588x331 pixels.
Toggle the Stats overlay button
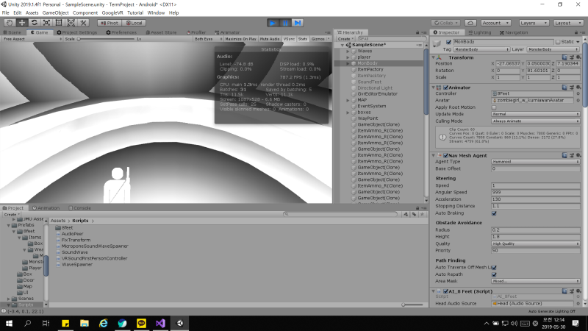[303, 39]
